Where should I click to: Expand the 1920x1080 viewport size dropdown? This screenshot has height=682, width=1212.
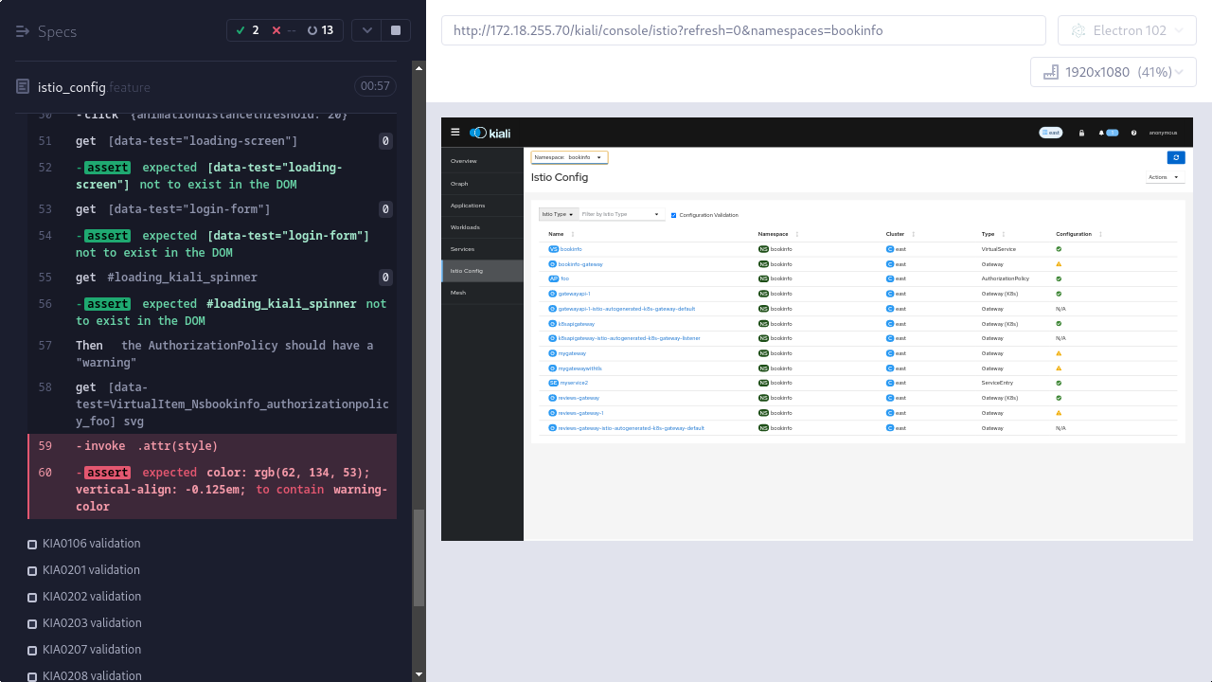(x=1113, y=72)
